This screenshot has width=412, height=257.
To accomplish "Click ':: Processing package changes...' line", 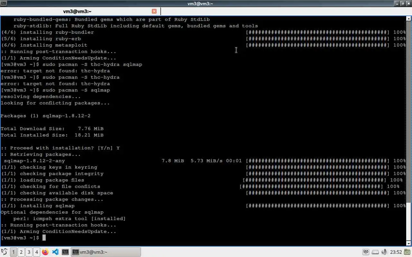I will [52, 199].
